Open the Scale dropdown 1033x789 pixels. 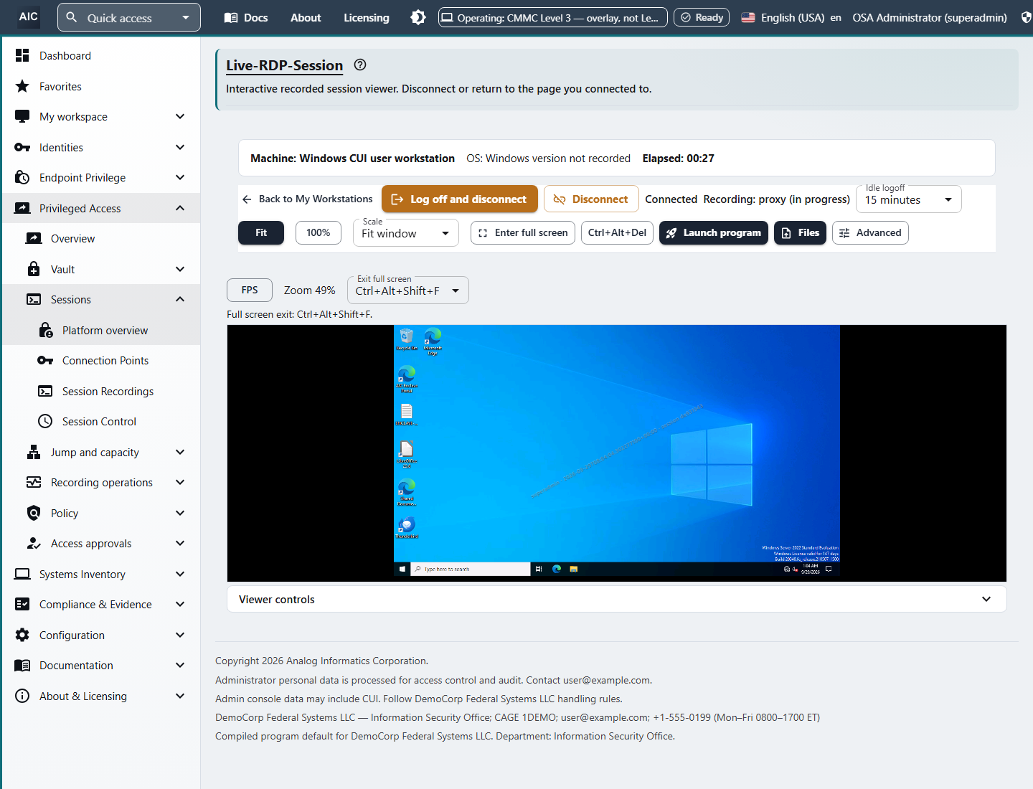(406, 233)
